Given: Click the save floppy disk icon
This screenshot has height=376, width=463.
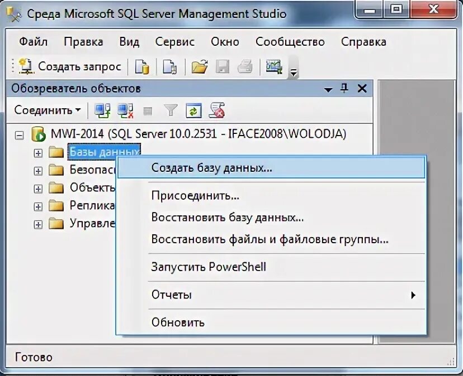Looking at the screenshot, I should (x=223, y=66).
